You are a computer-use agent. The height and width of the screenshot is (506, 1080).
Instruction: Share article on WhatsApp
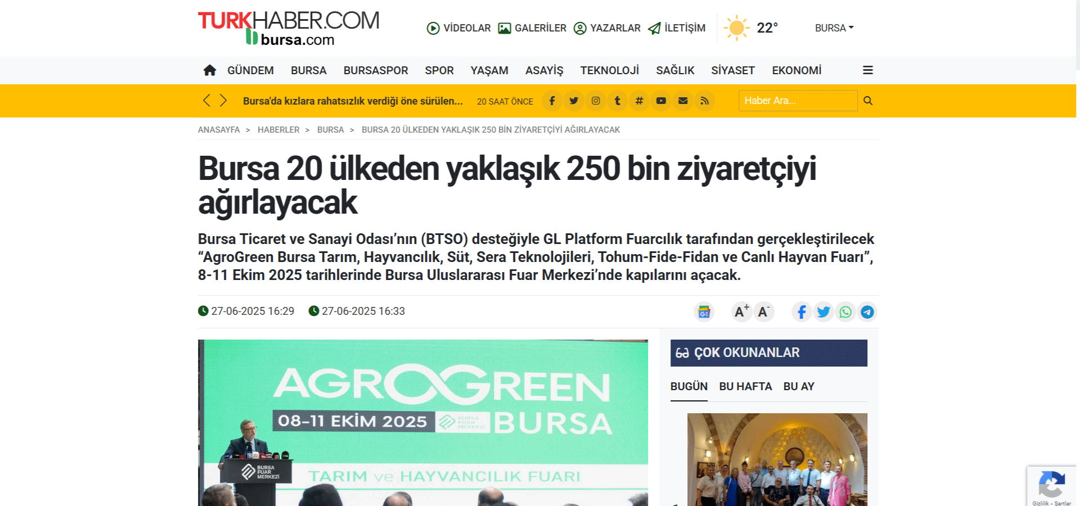[845, 311]
